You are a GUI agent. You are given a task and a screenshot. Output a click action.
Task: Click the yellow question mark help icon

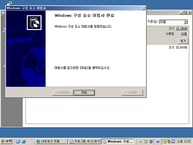point(10,3)
